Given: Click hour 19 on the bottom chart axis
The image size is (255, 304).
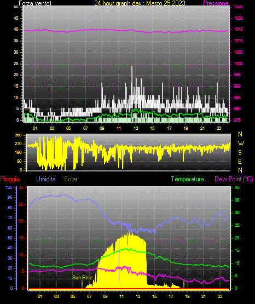Looking at the screenshot, I should [187, 296].
